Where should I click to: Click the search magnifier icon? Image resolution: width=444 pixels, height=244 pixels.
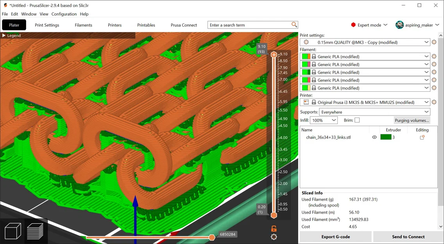[294, 25]
